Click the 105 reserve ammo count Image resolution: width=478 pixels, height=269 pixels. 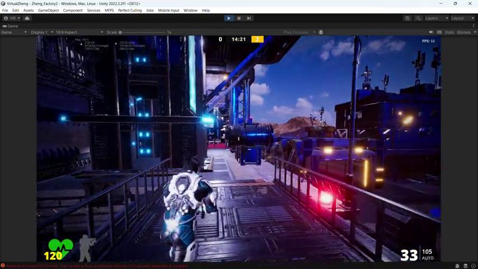pyautogui.click(x=427, y=252)
